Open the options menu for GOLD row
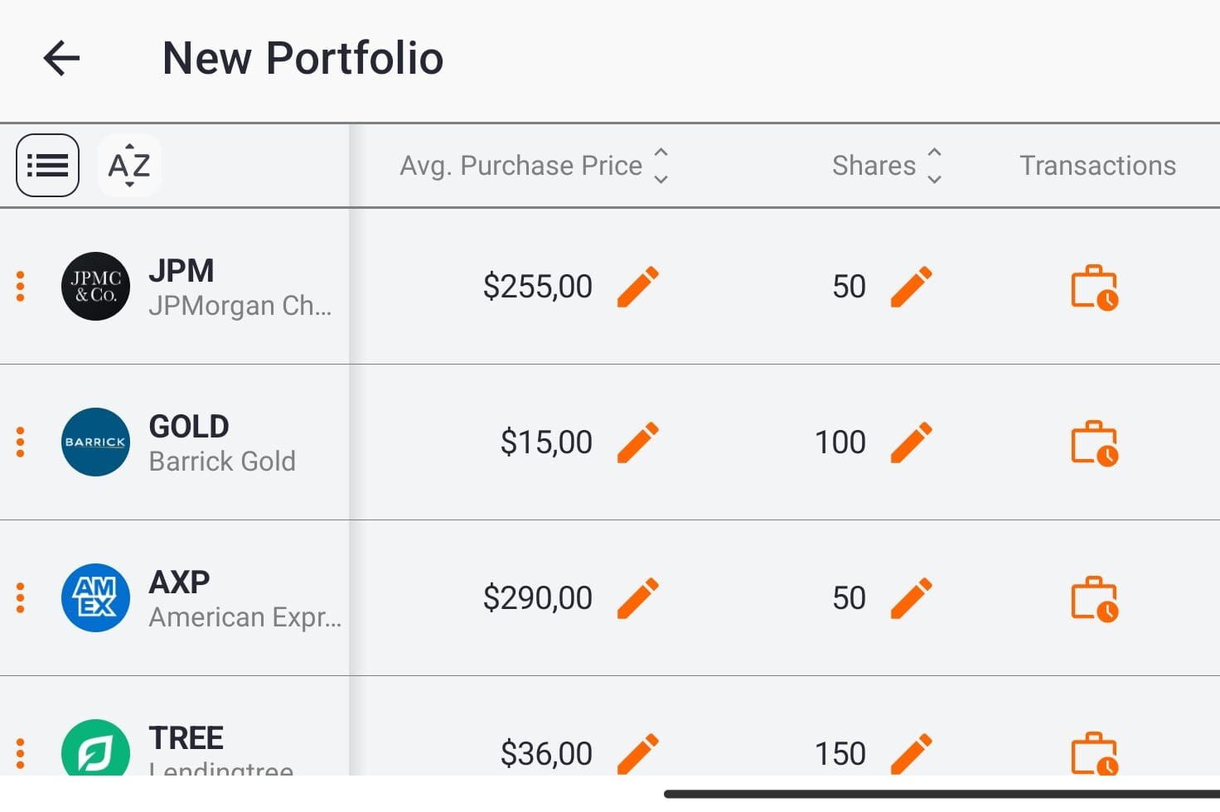 click(20, 442)
